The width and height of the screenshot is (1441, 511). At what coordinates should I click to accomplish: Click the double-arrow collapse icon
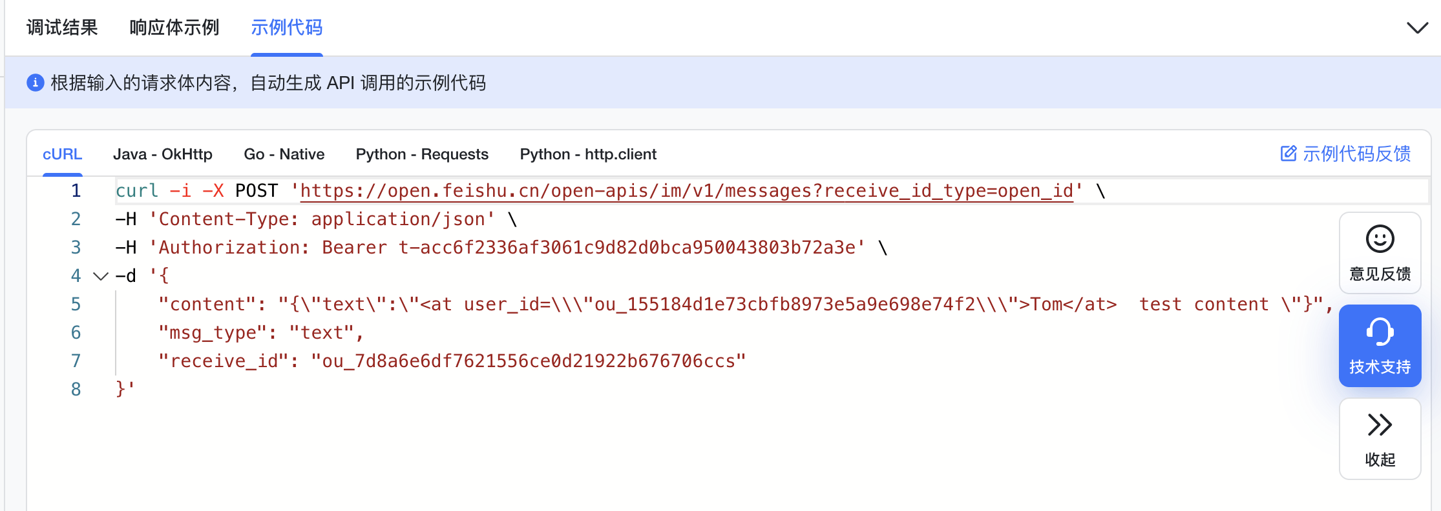[x=1380, y=425]
